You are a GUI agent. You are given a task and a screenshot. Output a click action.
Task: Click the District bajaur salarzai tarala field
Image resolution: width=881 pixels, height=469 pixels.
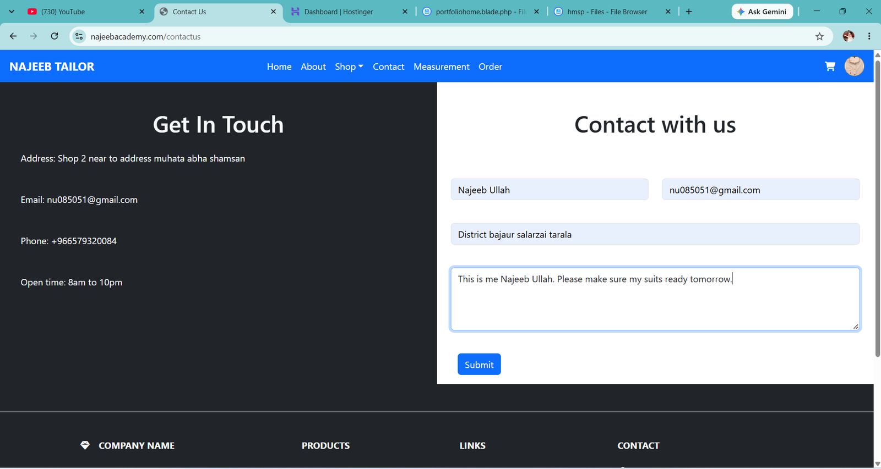tap(655, 234)
